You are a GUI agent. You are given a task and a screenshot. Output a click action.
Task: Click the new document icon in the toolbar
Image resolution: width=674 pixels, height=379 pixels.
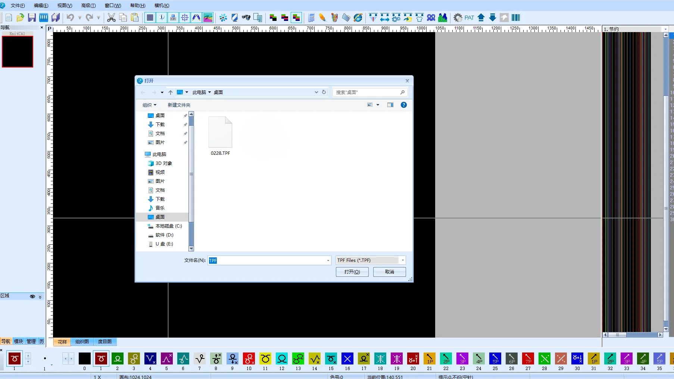coord(9,18)
